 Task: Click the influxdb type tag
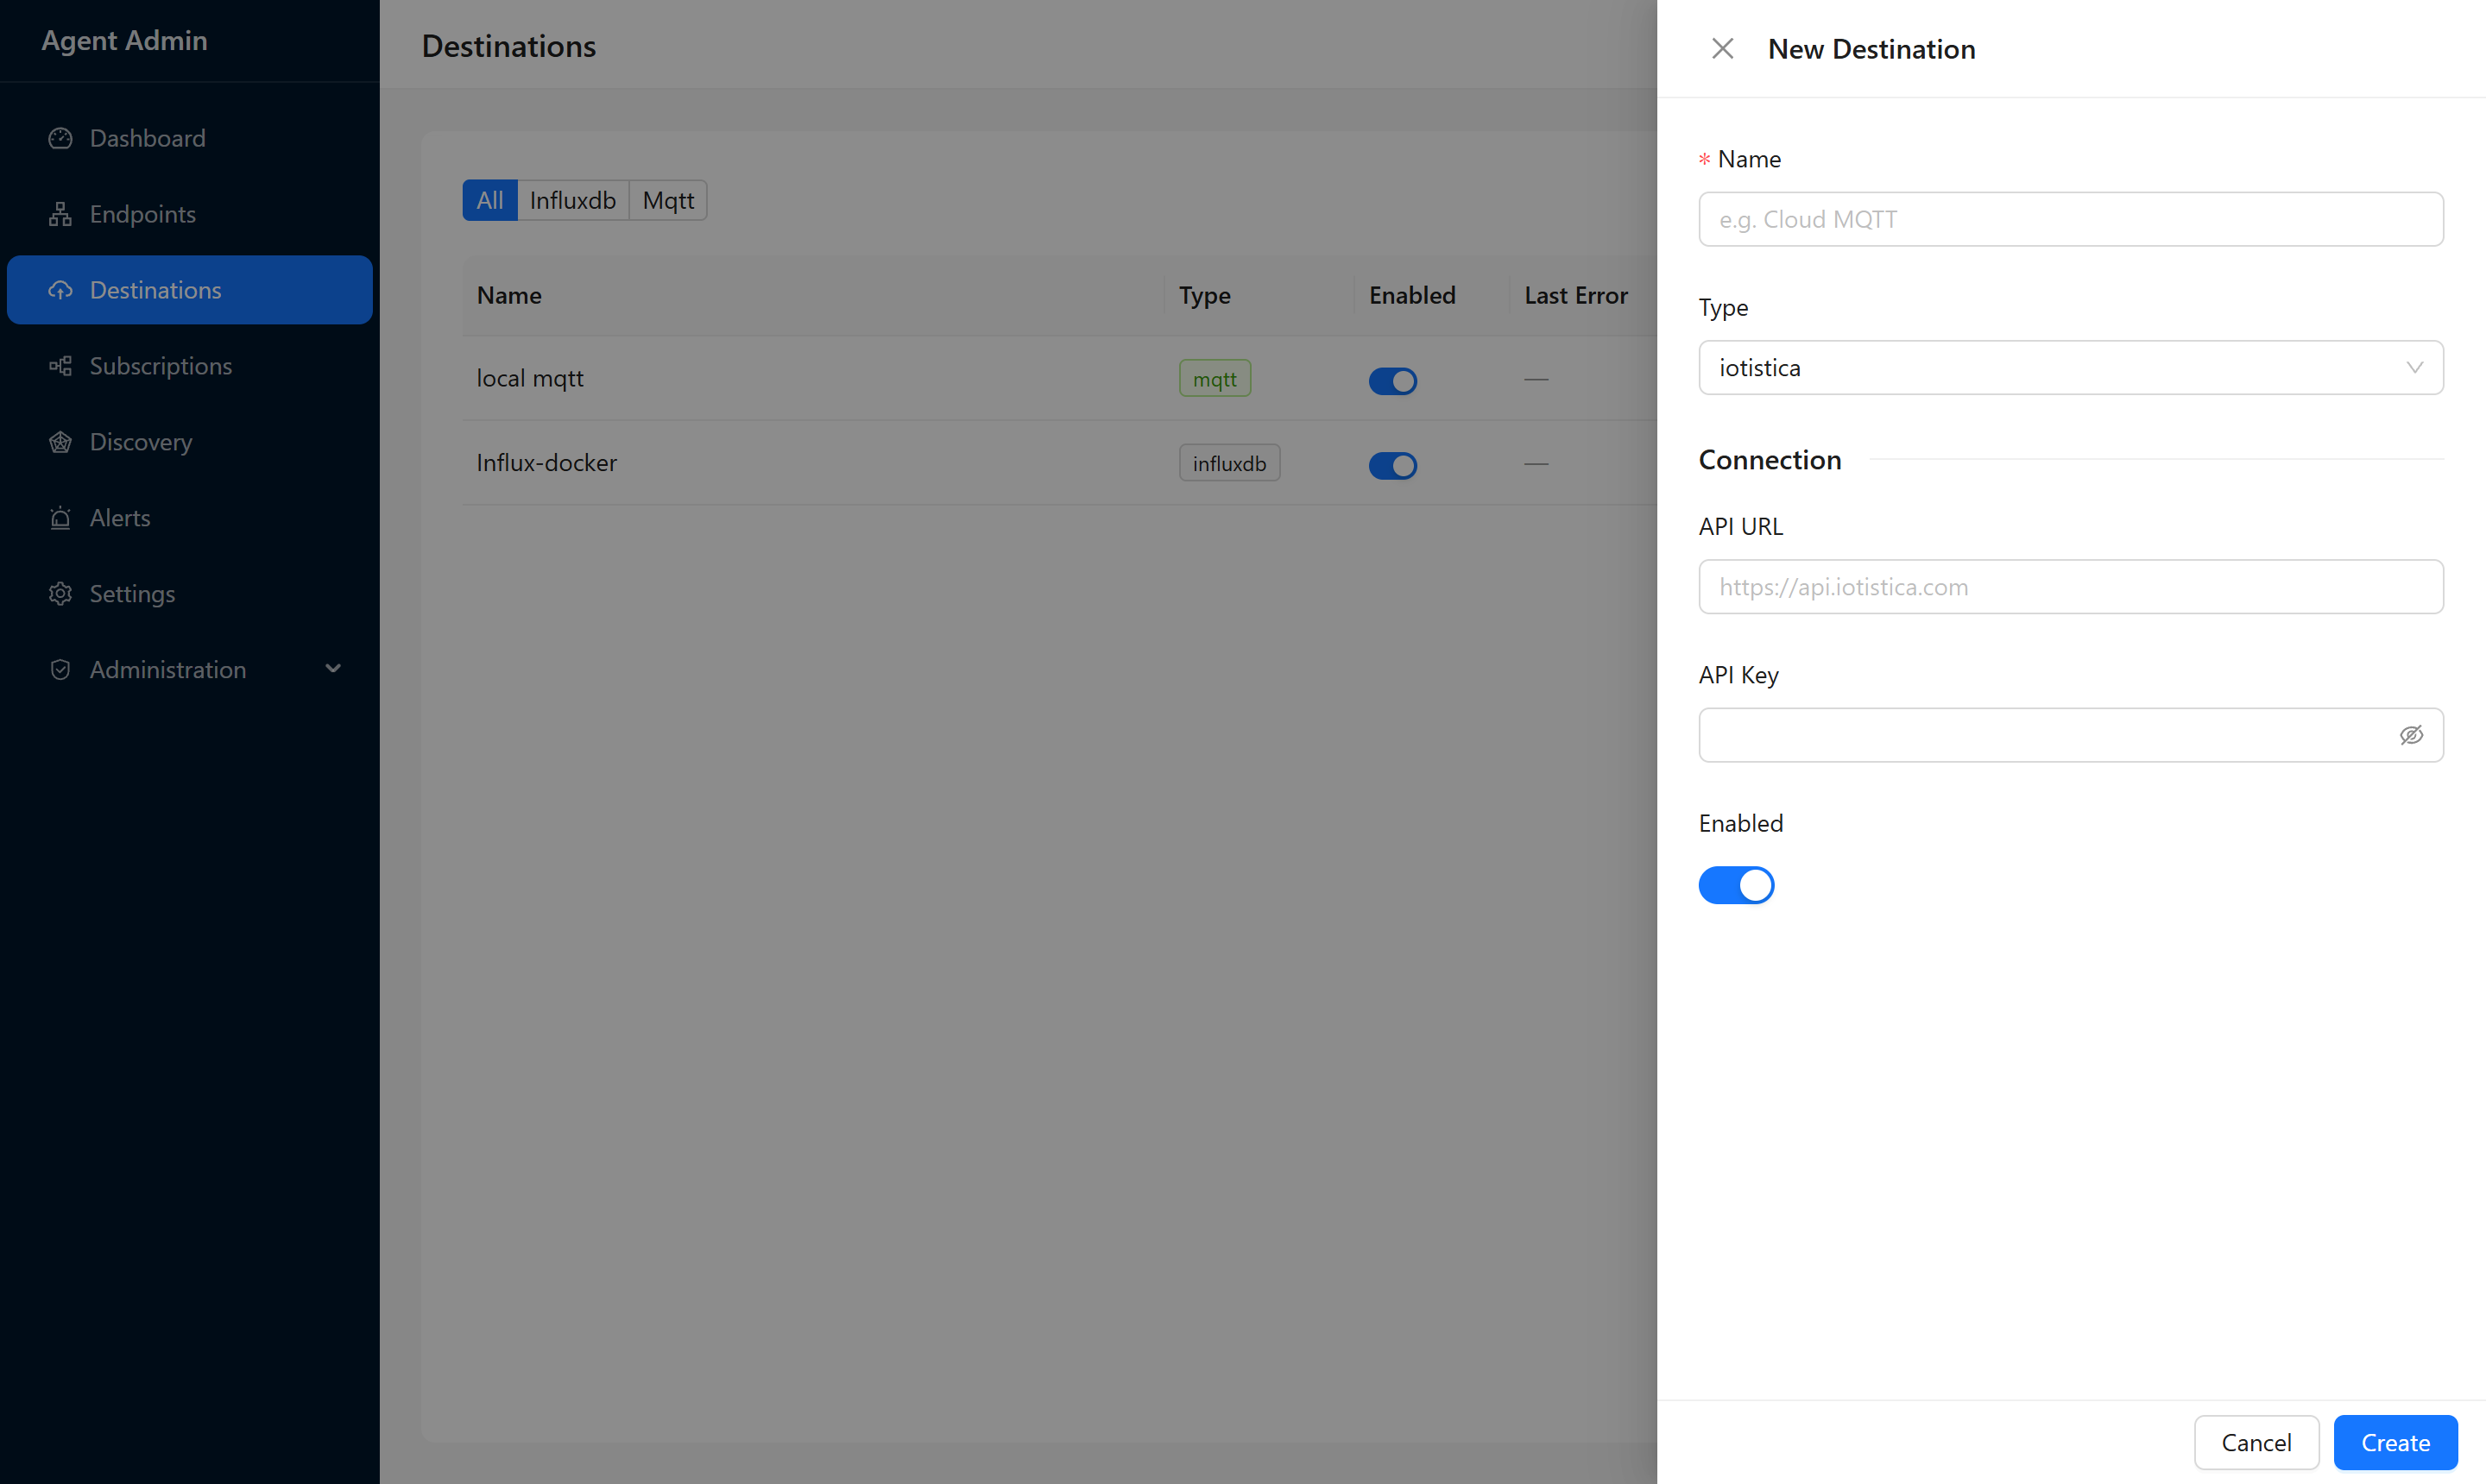point(1229,463)
